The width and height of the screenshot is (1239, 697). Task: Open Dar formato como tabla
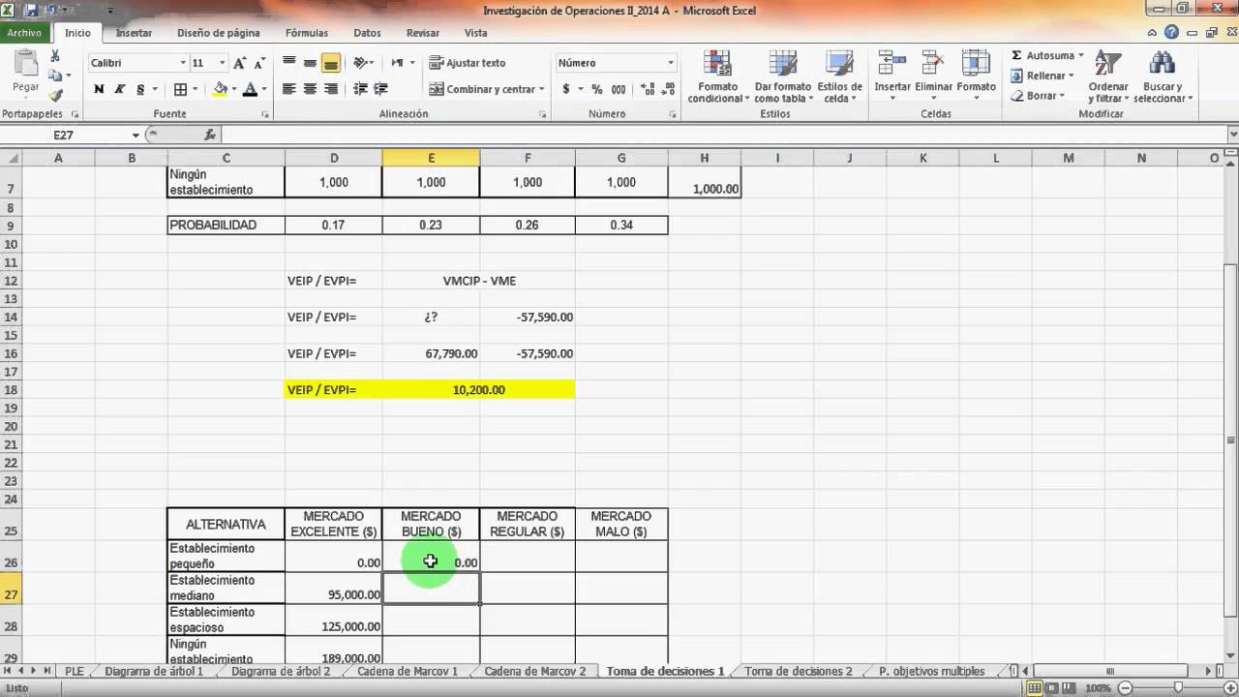782,77
